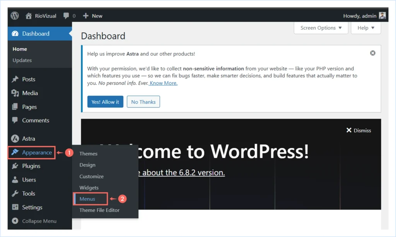Click the Comments speech bubble icon

coord(16,120)
